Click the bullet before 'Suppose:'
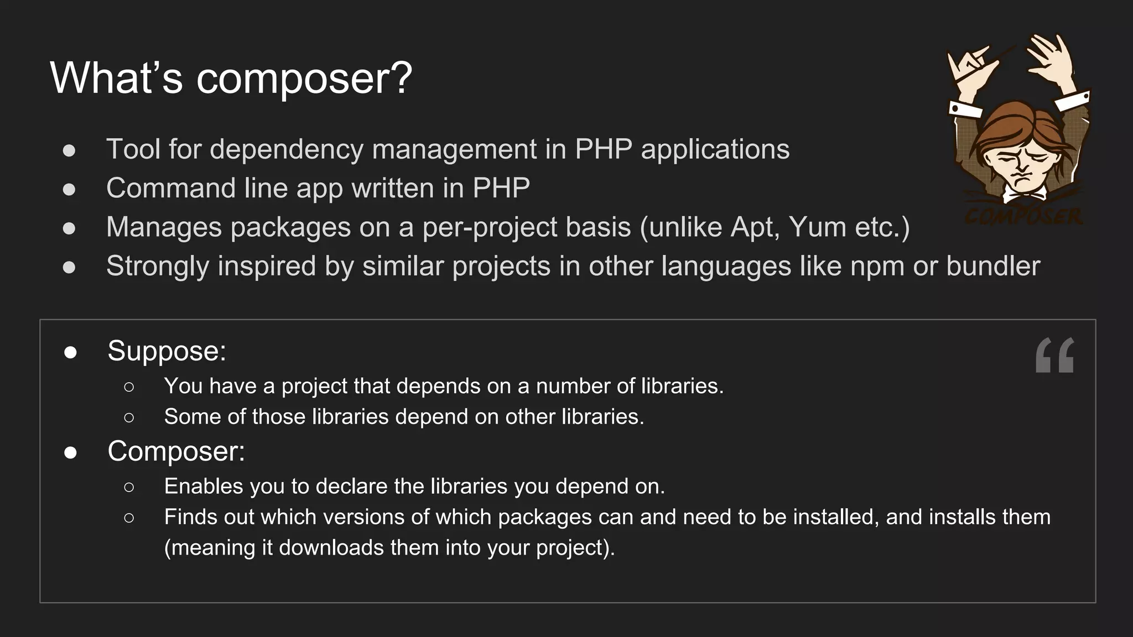This screenshot has height=637, width=1133. coord(70,353)
